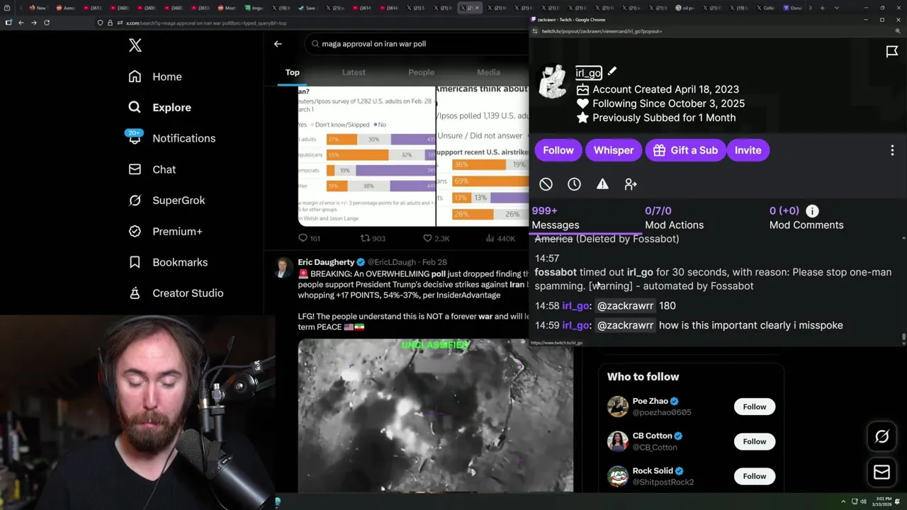This screenshot has height=510, width=907.
Task: Open a new browser tab
Action: (822, 8)
